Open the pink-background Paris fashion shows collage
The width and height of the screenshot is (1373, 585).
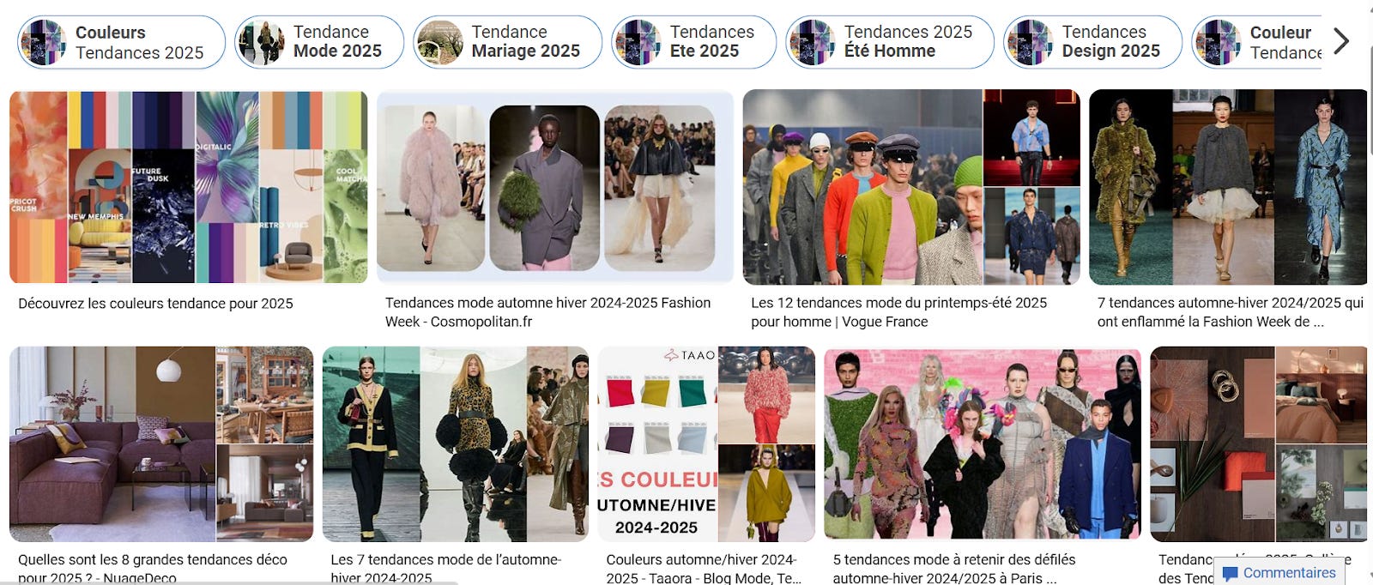(x=983, y=443)
